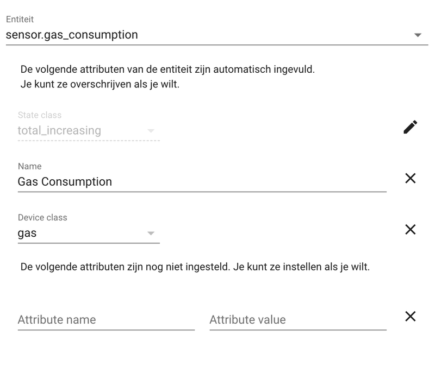Remove the Device class attribute via X
The image size is (435, 366).
click(x=411, y=229)
